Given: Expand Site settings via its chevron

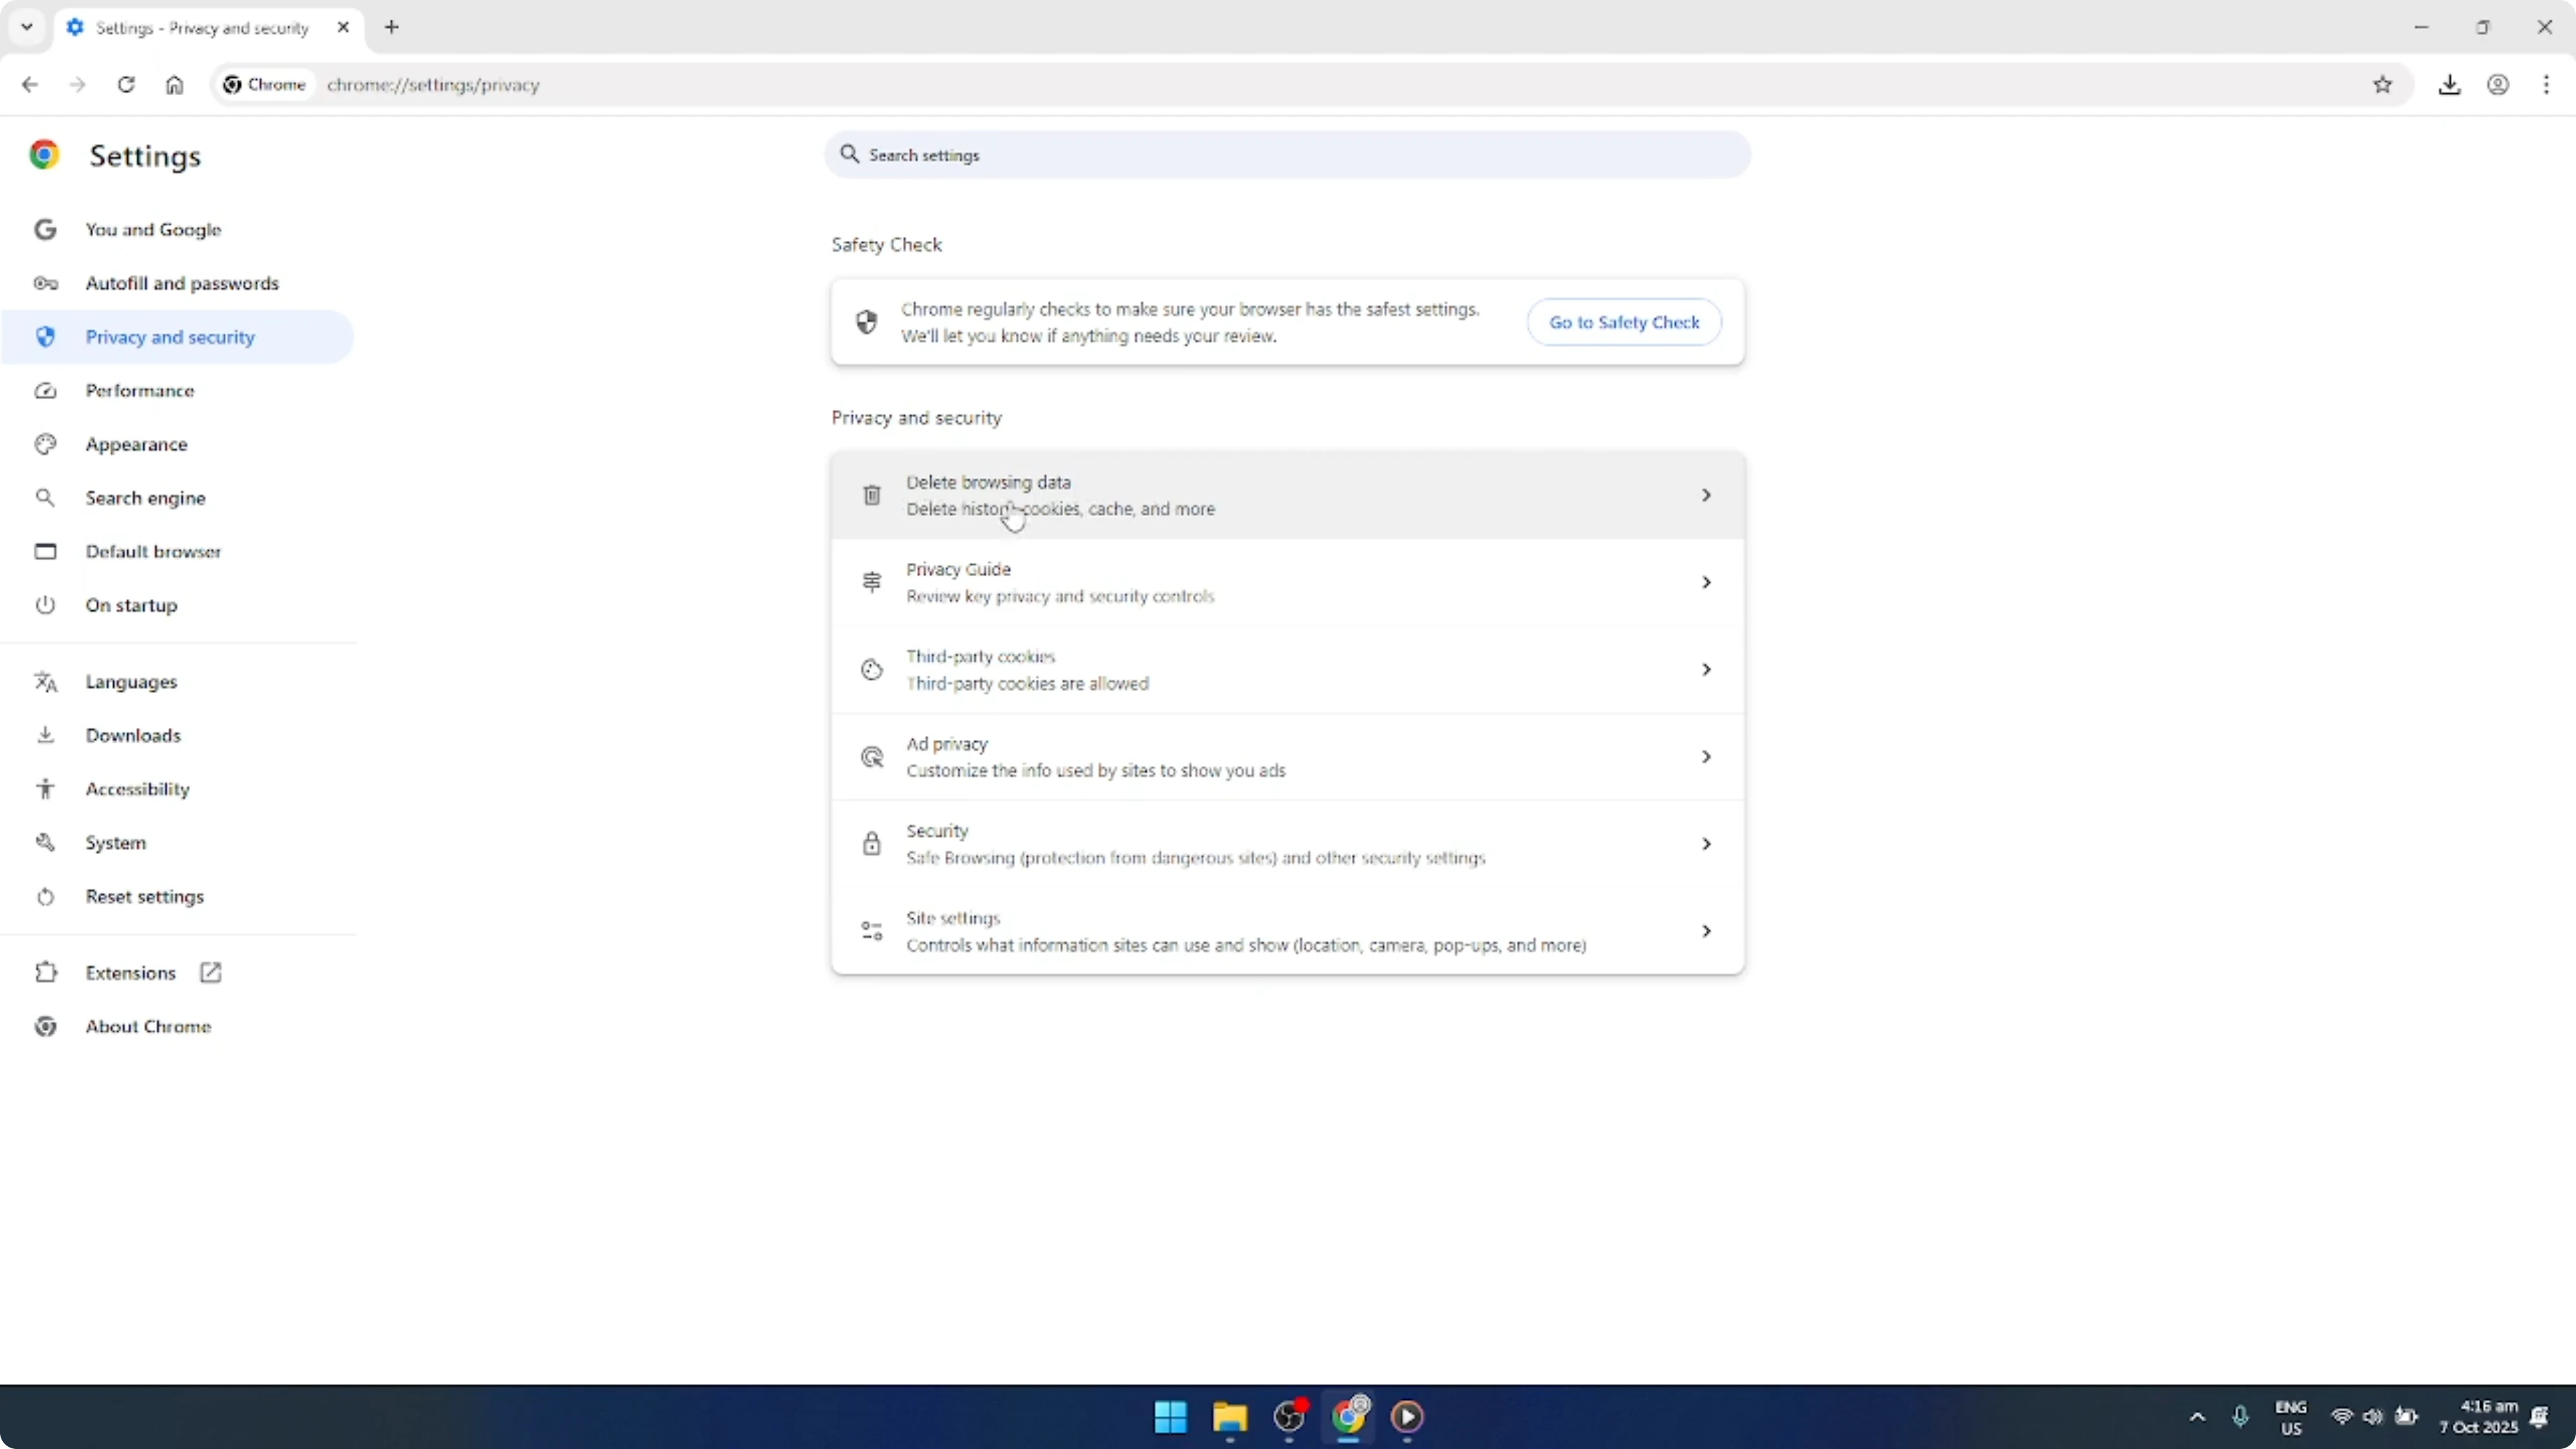Looking at the screenshot, I should [x=1706, y=930].
